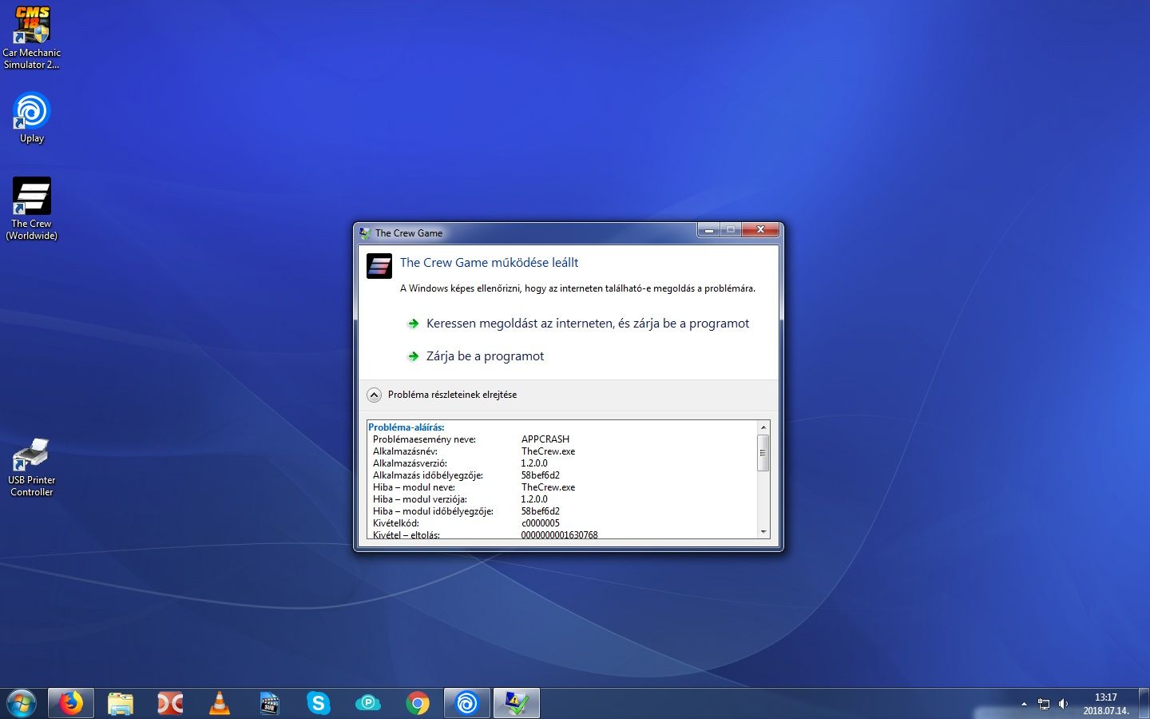Open the red DC app in taskbar
The height and width of the screenshot is (719, 1150).
(170, 703)
